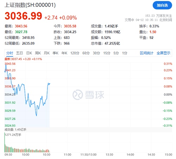176x159 pixels.
Task: Click the 加自选 button
Action: pyautogui.click(x=162, y=5)
